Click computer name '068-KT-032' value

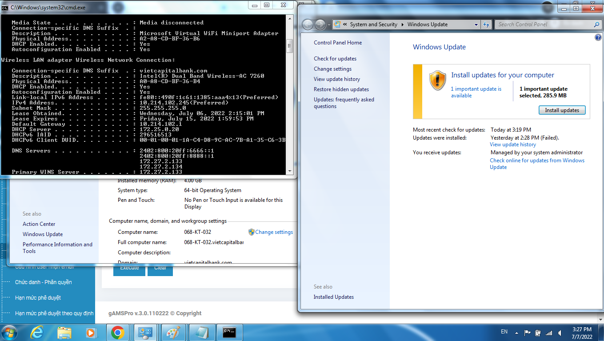(x=198, y=232)
